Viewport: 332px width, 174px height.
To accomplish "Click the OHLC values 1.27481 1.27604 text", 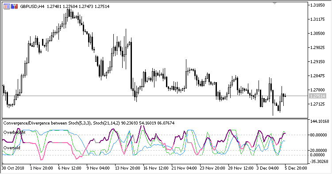I will click(62, 7).
